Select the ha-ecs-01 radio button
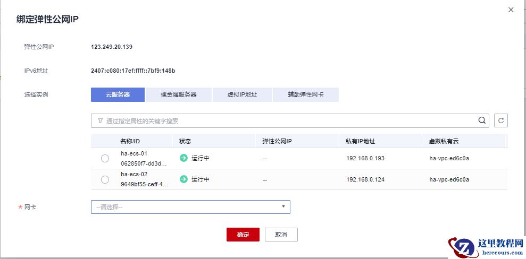Image resolution: width=526 pixels, height=259 pixels. pos(105,158)
